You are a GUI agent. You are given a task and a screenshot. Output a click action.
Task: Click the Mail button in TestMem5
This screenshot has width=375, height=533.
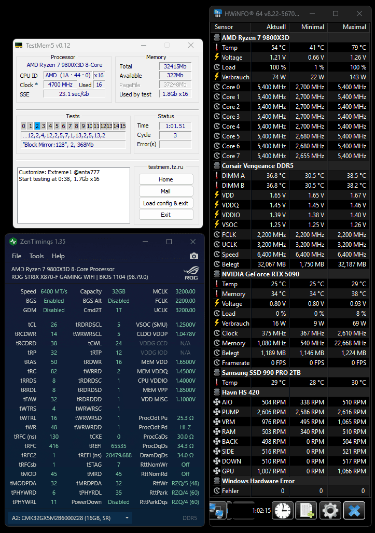166,191
